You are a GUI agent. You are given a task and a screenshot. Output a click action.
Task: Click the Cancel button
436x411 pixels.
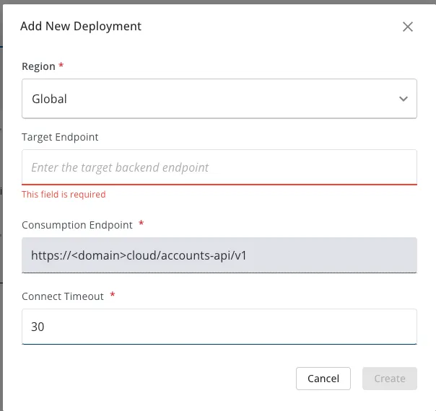tap(323, 379)
